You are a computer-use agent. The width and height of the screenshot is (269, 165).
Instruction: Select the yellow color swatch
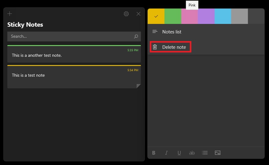coord(156,16)
